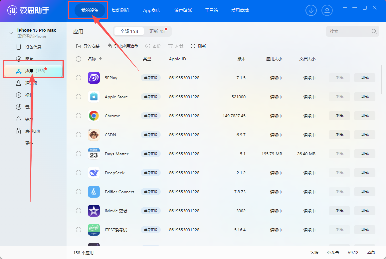This screenshot has width=386, height=259.
Task: Open the 工具箱 tab
Action: (211, 10)
